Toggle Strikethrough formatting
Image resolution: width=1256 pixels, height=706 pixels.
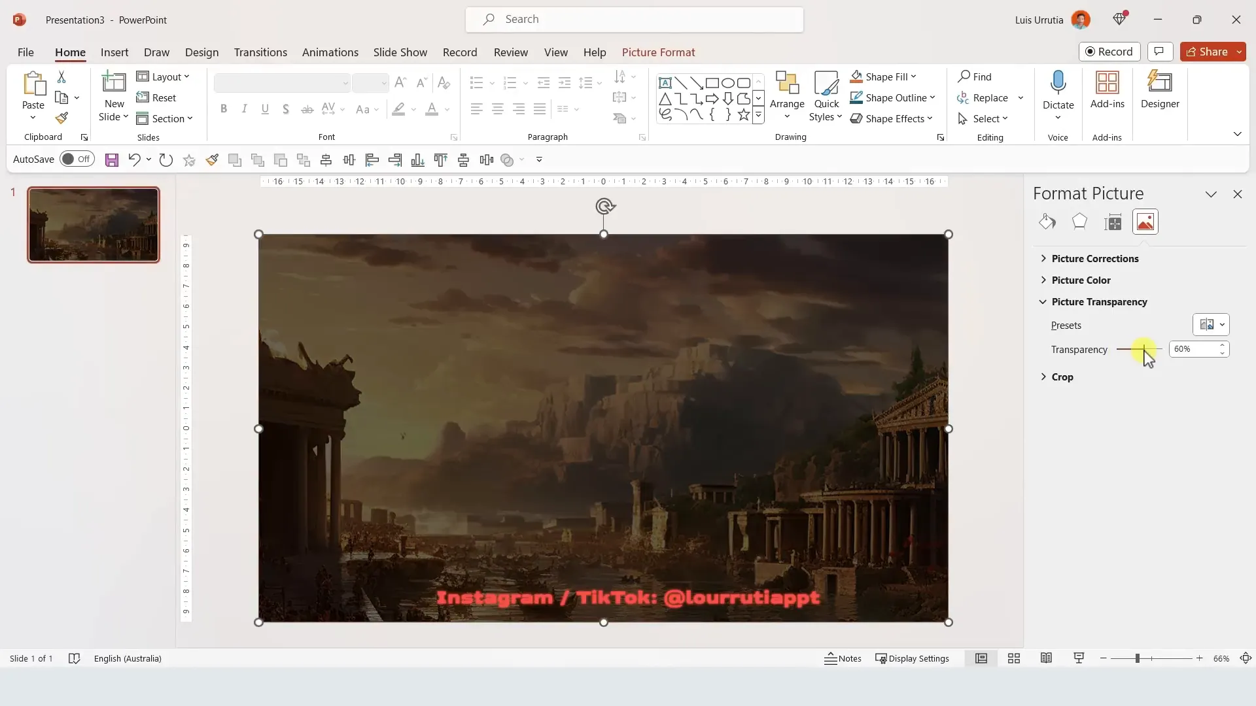pyautogui.click(x=307, y=109)
